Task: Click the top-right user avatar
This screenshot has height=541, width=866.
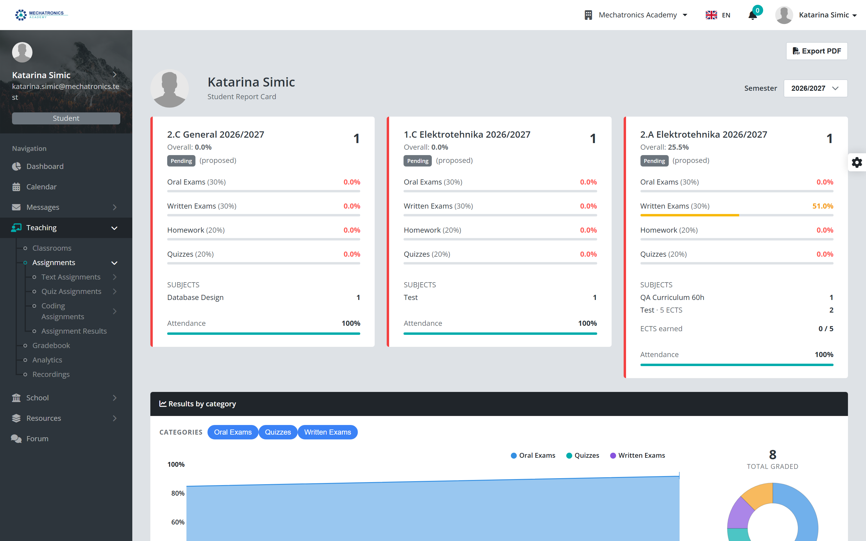Action: [x=784, y=15]
